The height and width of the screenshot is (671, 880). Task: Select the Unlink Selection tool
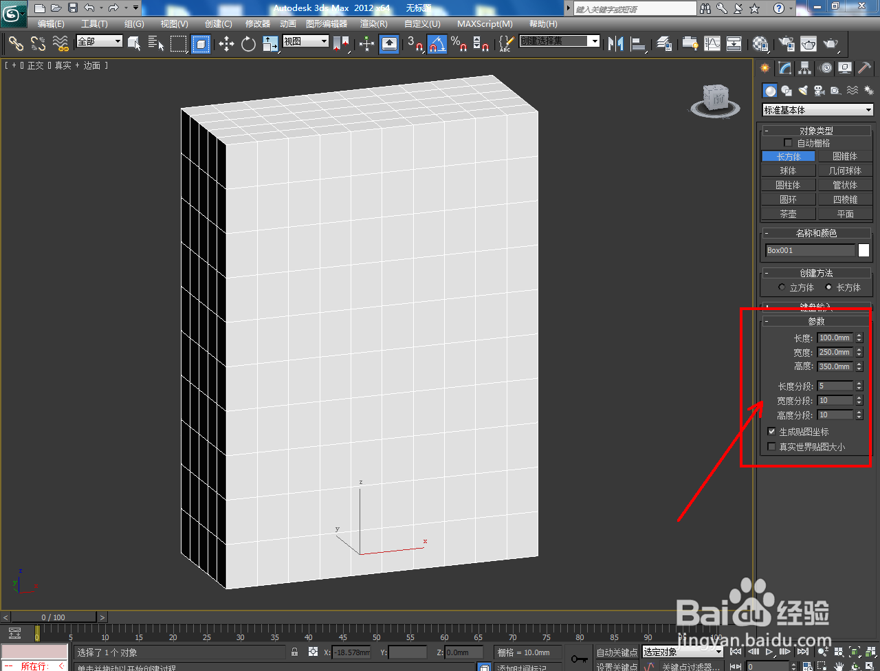pyautogui.click(x=38, y=43)
